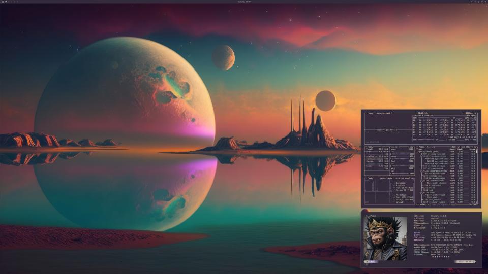Click the shell prompt segment below the image
The width and height of the screenshot is (488, 274).
371,262
